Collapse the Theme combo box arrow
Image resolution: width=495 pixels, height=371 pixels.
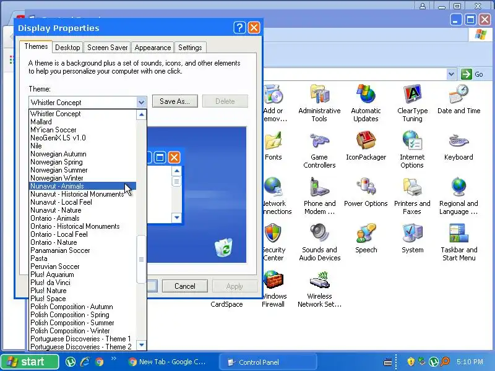141,102
